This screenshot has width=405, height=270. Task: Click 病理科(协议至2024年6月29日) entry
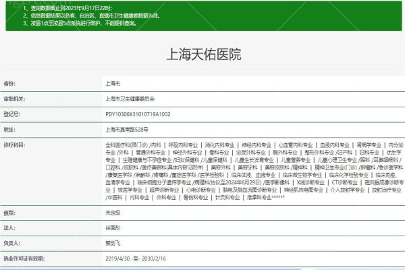pos(228,182)
